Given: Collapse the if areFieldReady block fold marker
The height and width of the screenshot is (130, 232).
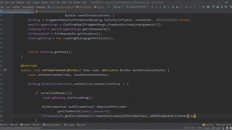Looking at the screenshot, I should 13,93.
